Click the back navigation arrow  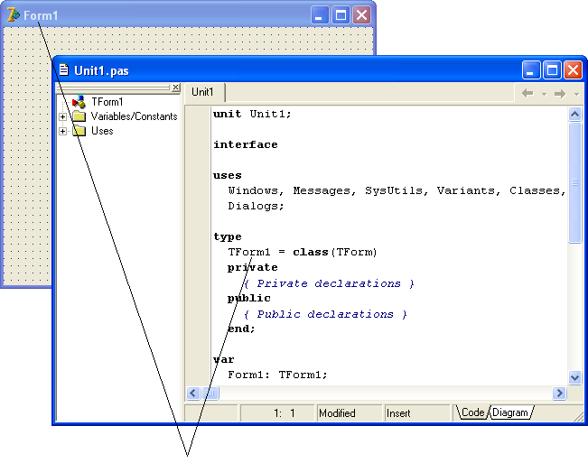[x=527, y=93]
